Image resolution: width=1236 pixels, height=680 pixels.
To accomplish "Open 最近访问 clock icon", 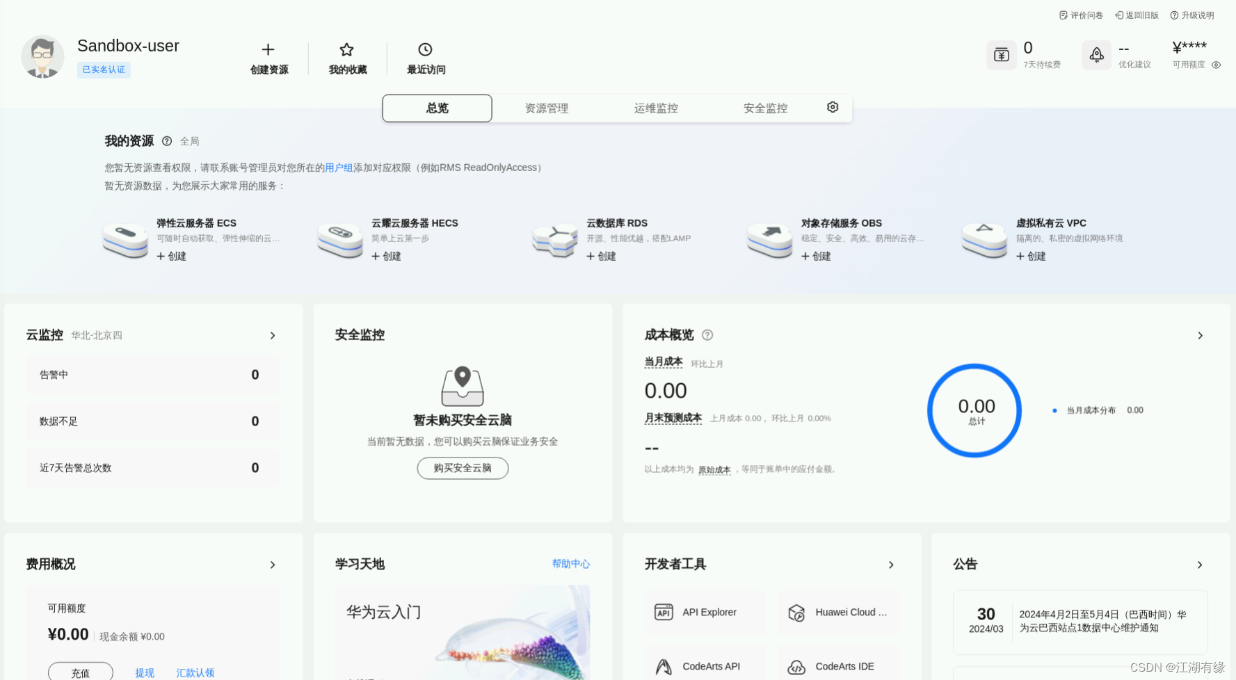I will coord(425,49).
